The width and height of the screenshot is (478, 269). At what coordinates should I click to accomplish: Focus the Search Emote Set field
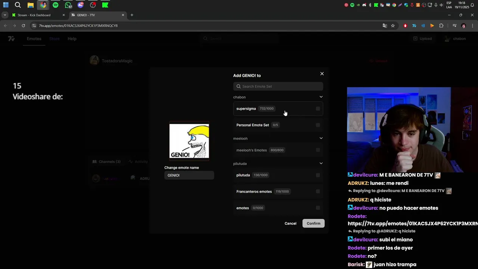coord(278,86)
